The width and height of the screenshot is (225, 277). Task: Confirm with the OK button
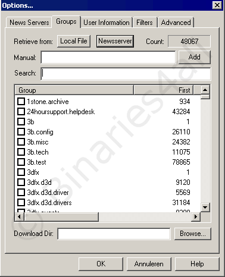coord(101,264)
